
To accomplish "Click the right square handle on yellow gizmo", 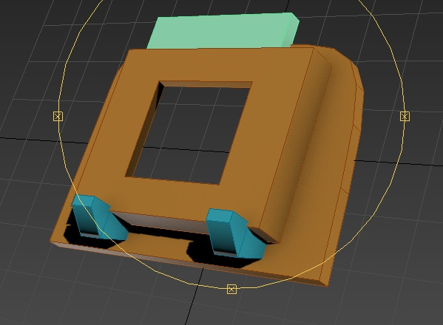I will coord(405,116).
